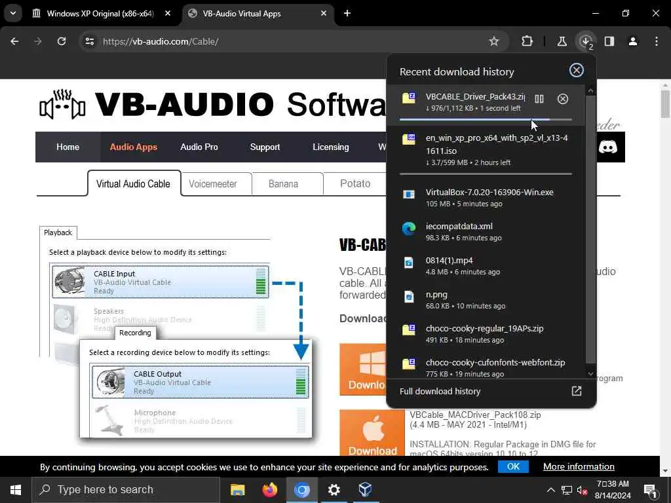Select the en_win_xp_pro_x64 iso download entry
The height and width of the screenshot is (503, 671).
click(486, 150)
